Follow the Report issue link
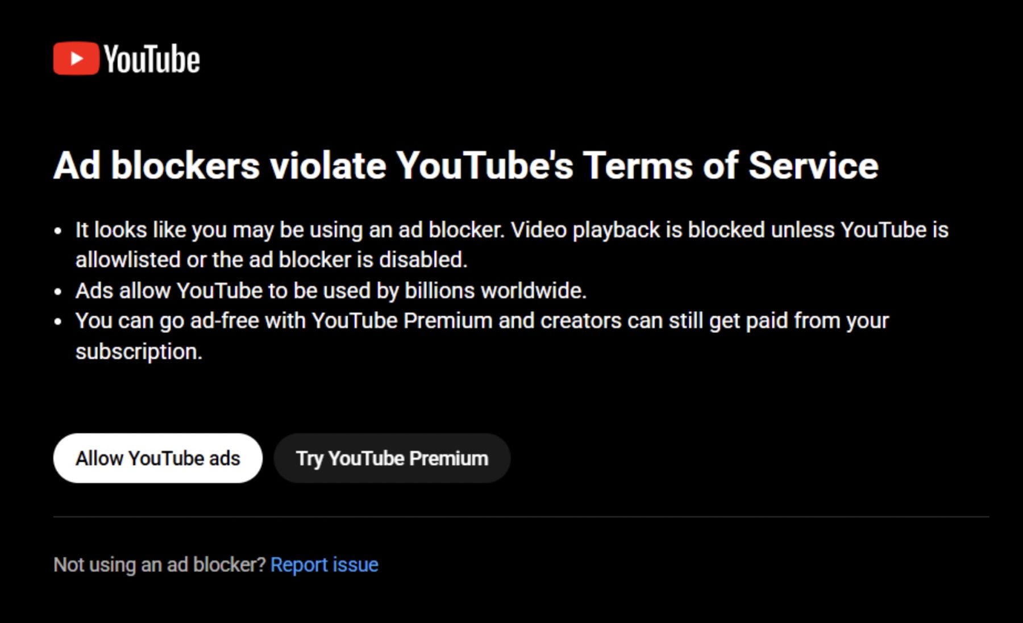This screenshot has height=623, width=1023. pos(324,565)
